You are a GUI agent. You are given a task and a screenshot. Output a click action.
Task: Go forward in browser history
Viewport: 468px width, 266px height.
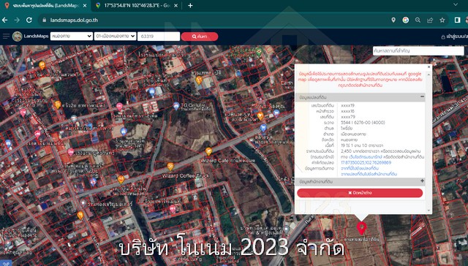(17, 20)
